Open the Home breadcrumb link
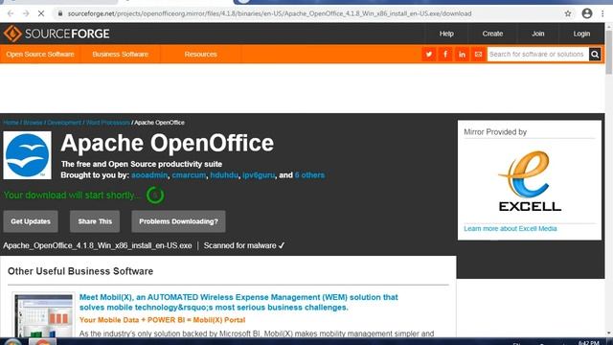Viewport: 613px width, 345px height. (11, 123)
